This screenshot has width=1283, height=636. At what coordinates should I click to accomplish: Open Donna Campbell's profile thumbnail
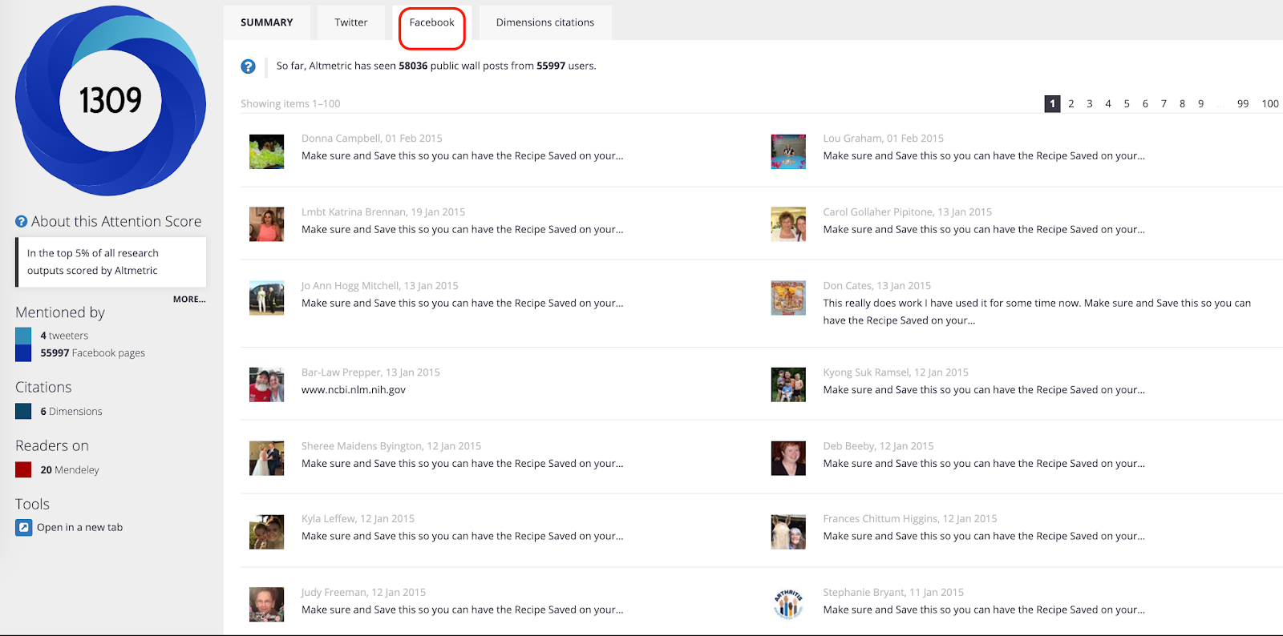pyautogui.click(x=266, y=151)
